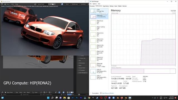178x100 pixels.
Task: Open viewport Select menu in Blender
Action: click(x=21, y=92)
